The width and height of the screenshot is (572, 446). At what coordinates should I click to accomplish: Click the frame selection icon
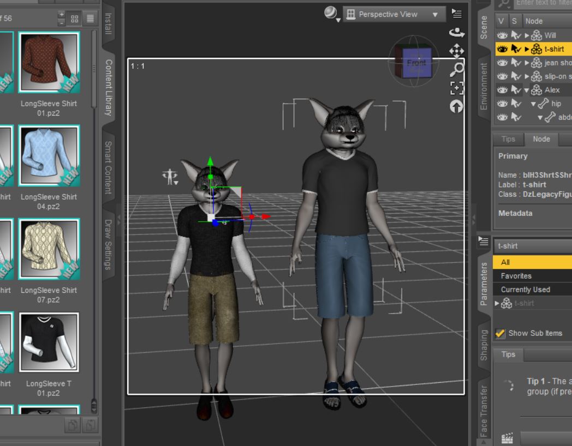pyautogui.click(x=456, y=88)
